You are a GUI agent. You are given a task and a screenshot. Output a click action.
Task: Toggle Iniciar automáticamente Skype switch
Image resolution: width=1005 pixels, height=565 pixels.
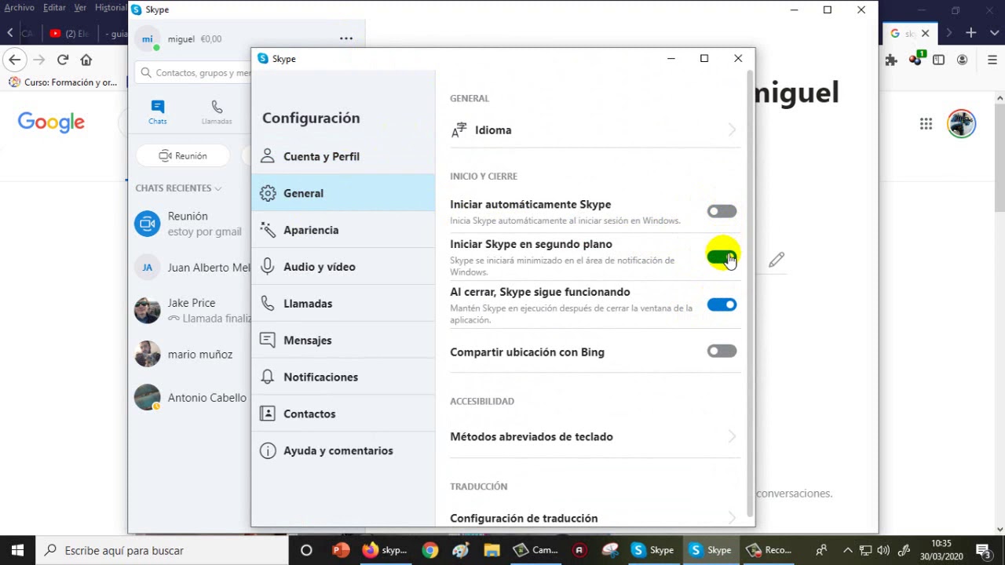click(722, 211)
